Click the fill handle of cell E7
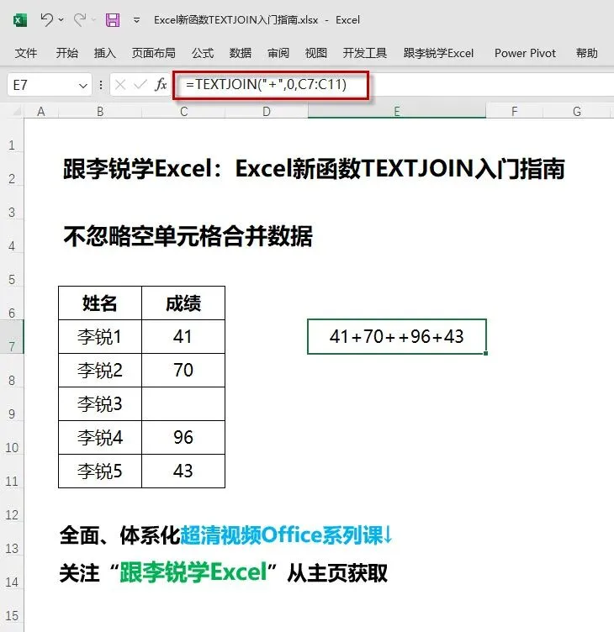This screenshot has height=632, width=614. tap(485, 353)
